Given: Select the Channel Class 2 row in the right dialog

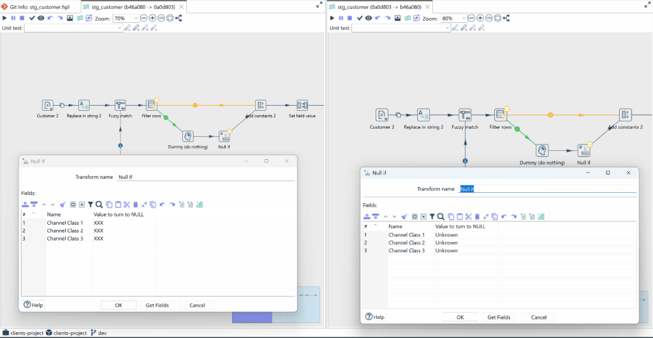Looking at the screenshot, I should (500, 243).
